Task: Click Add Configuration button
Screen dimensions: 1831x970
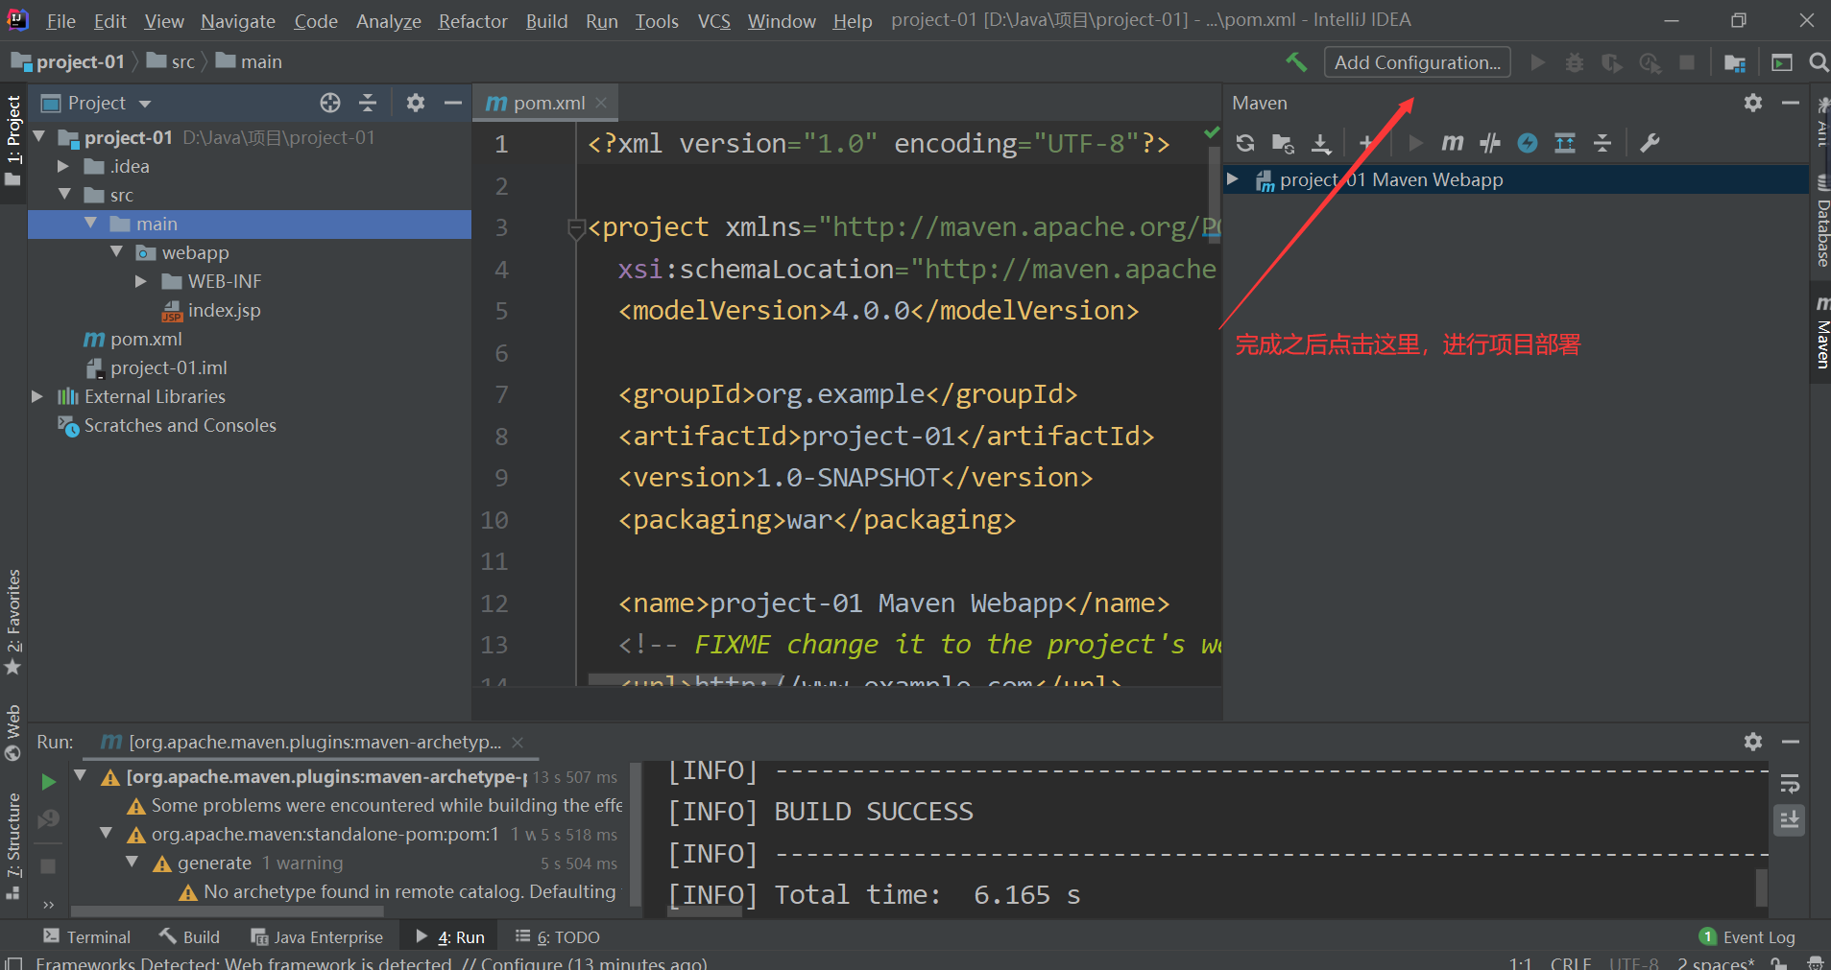Action: pos(1417,62)
